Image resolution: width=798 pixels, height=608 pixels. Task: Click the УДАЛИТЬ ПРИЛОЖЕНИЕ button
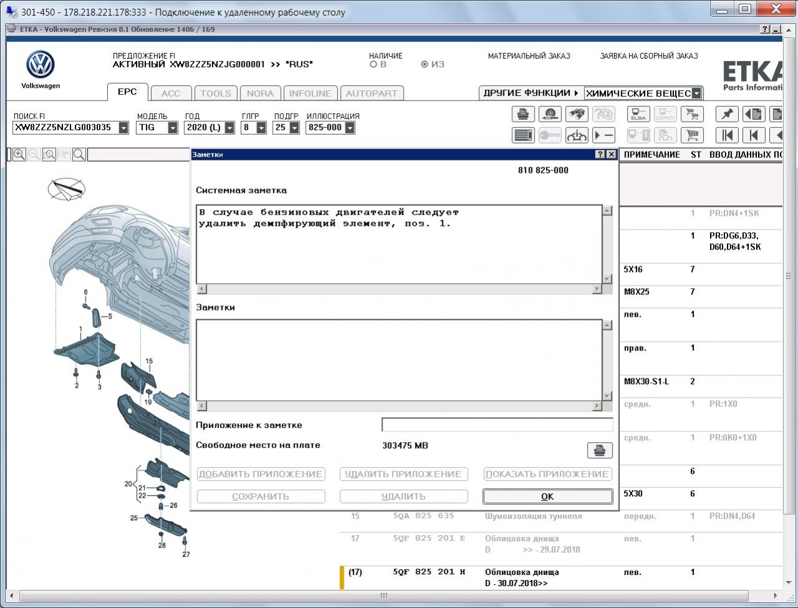click(404, 474)
